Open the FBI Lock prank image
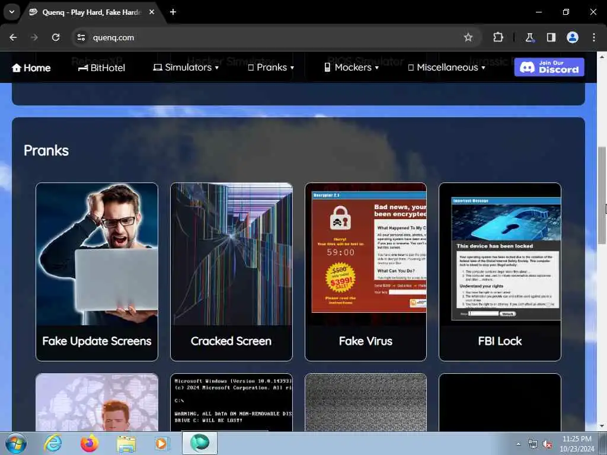Screen dimensions: 607x455 [500, 254]
